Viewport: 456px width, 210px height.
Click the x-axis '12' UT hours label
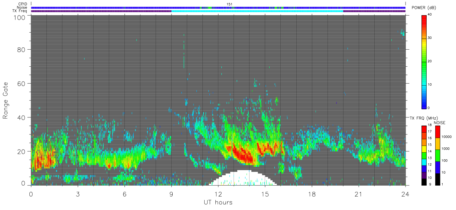[x=218, y=194]
